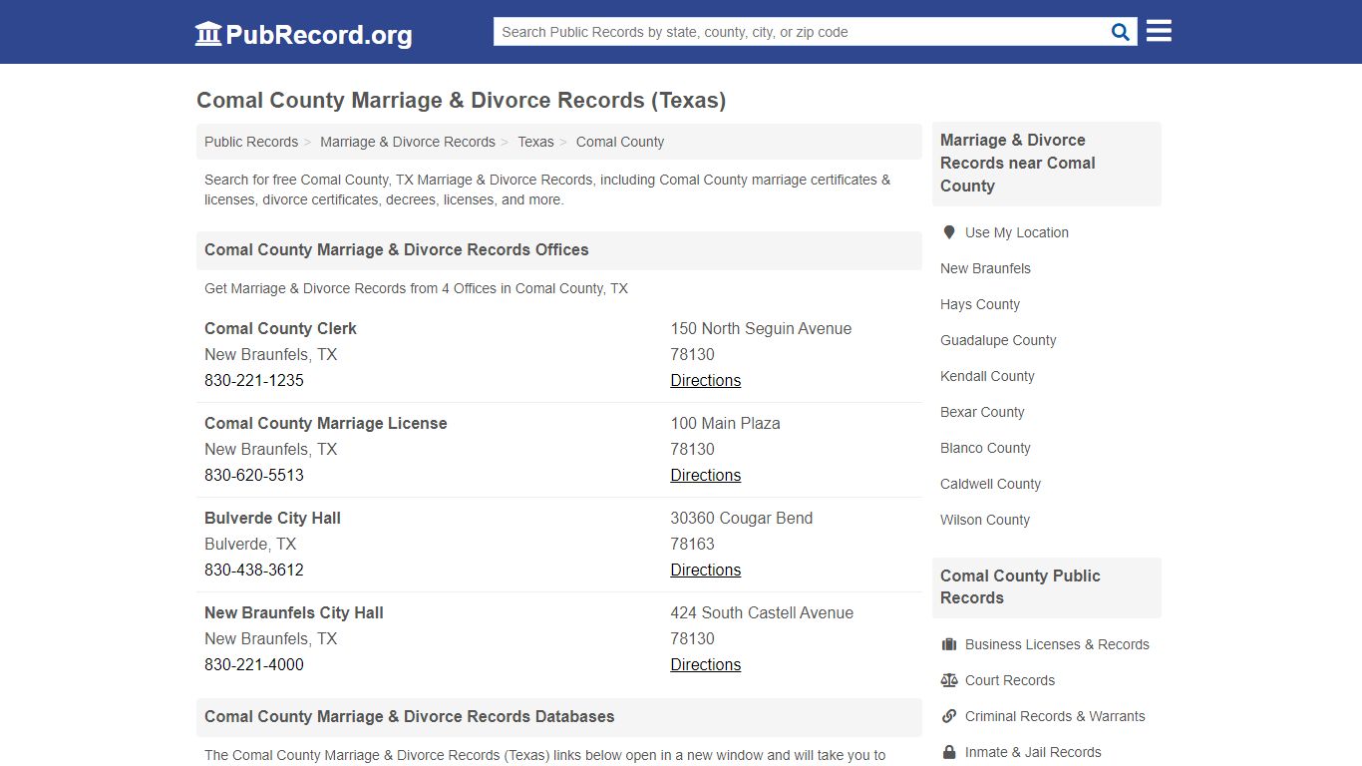This screenshot has height=766, width=1362.
Task: Call 830-221-1235 phone number
Action: coord(254,380)
